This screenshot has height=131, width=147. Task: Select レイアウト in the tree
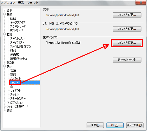pos(15,91)
